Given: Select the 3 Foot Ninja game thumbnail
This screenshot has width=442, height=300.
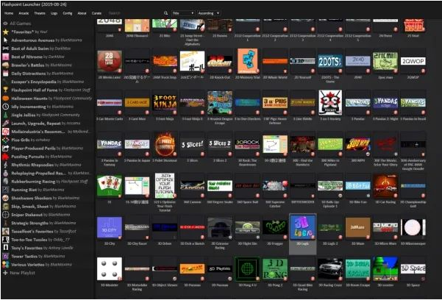Looking at the screenshot, I should 165,103.
